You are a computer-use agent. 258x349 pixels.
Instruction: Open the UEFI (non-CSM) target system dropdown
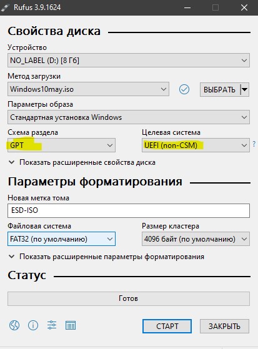pos(196,145)
